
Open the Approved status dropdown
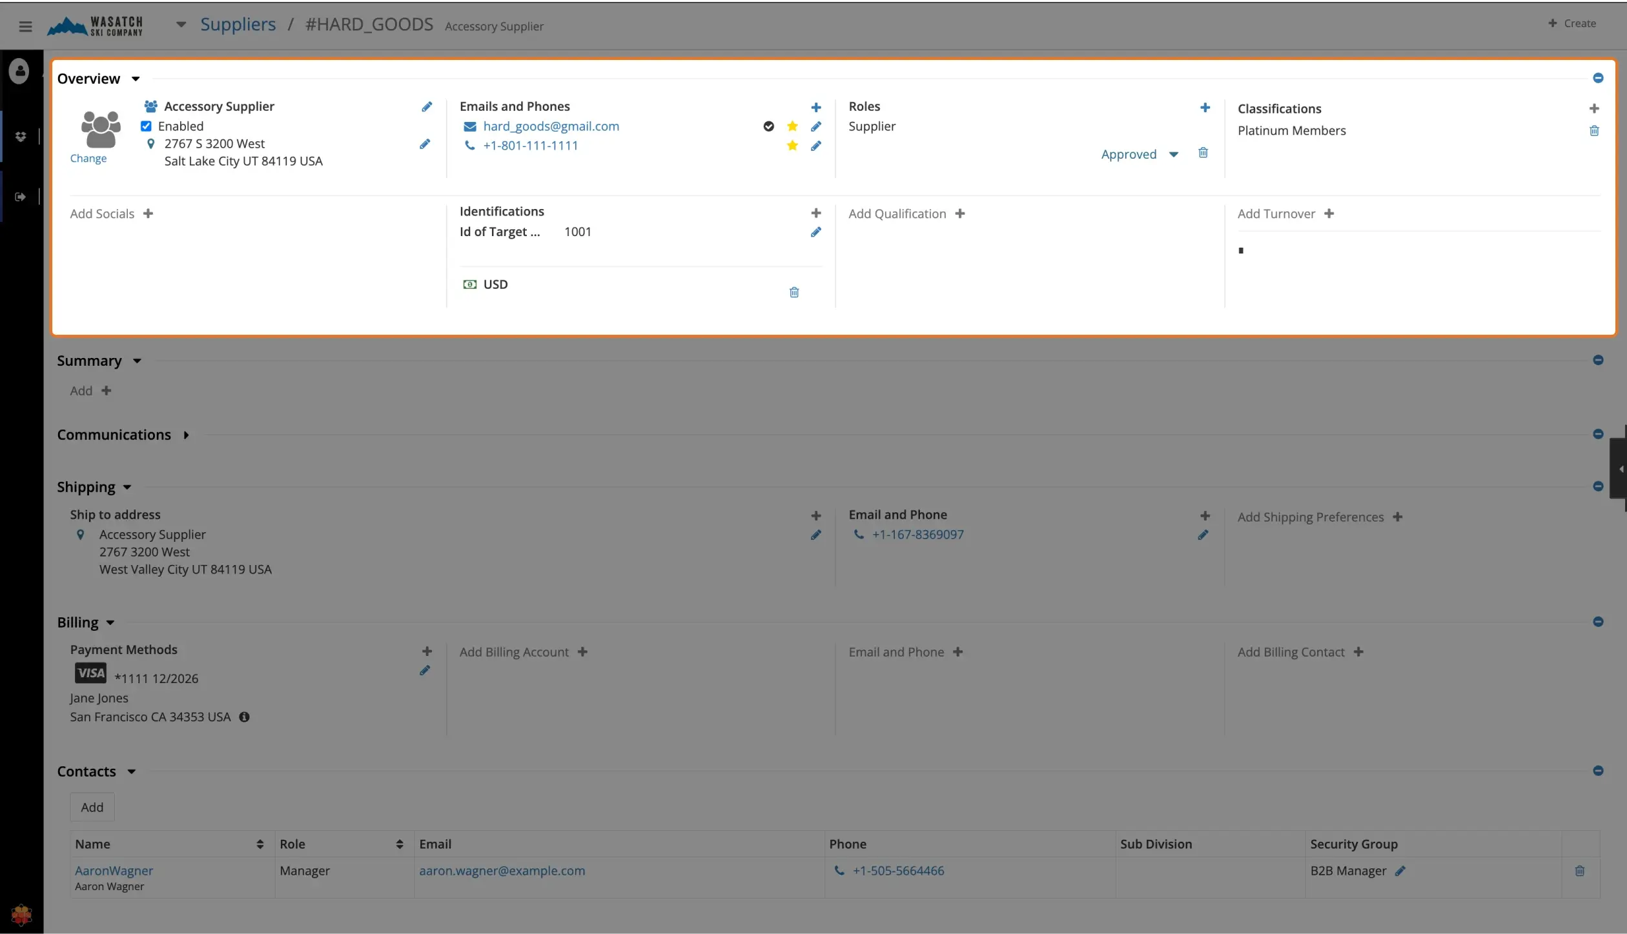pos(1140,155)
